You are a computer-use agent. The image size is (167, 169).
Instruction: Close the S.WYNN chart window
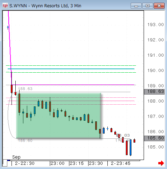(x=159, y=6)
